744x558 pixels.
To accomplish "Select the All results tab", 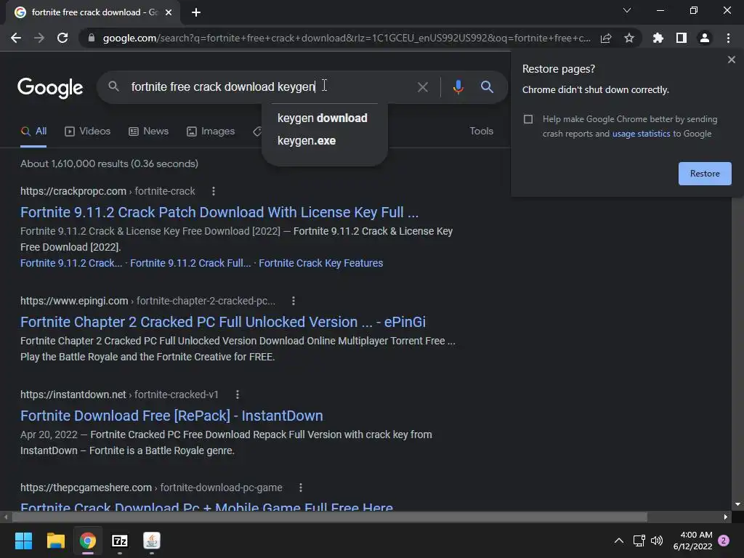I will [x=33, y=132].
